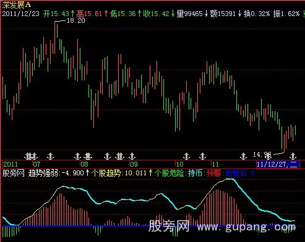
Task: Select the 09 month marker on date axis
Action: (134, 164)
